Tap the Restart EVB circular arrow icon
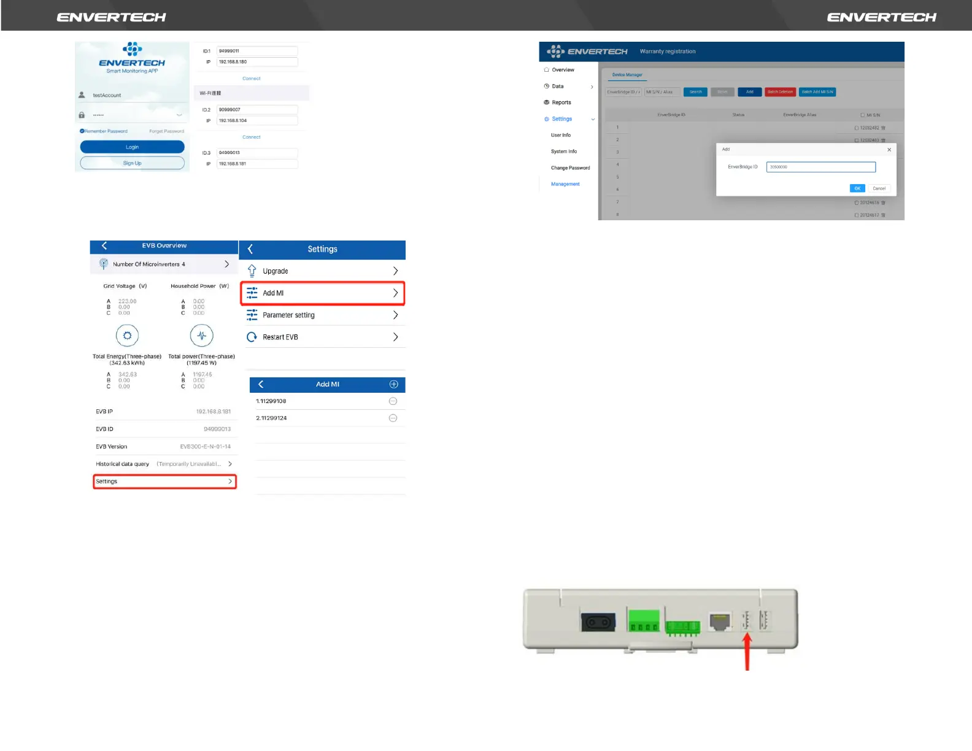Viewport: 972px width, 751px height. coord(252,337)
